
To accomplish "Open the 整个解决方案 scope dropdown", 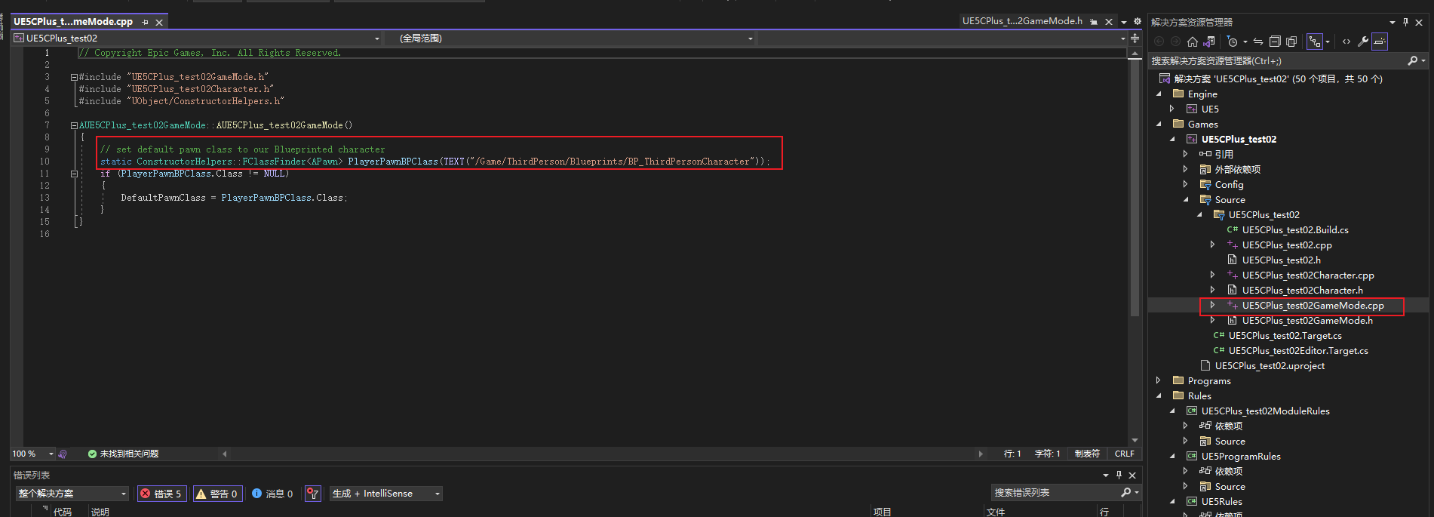I will click(72, 494).
